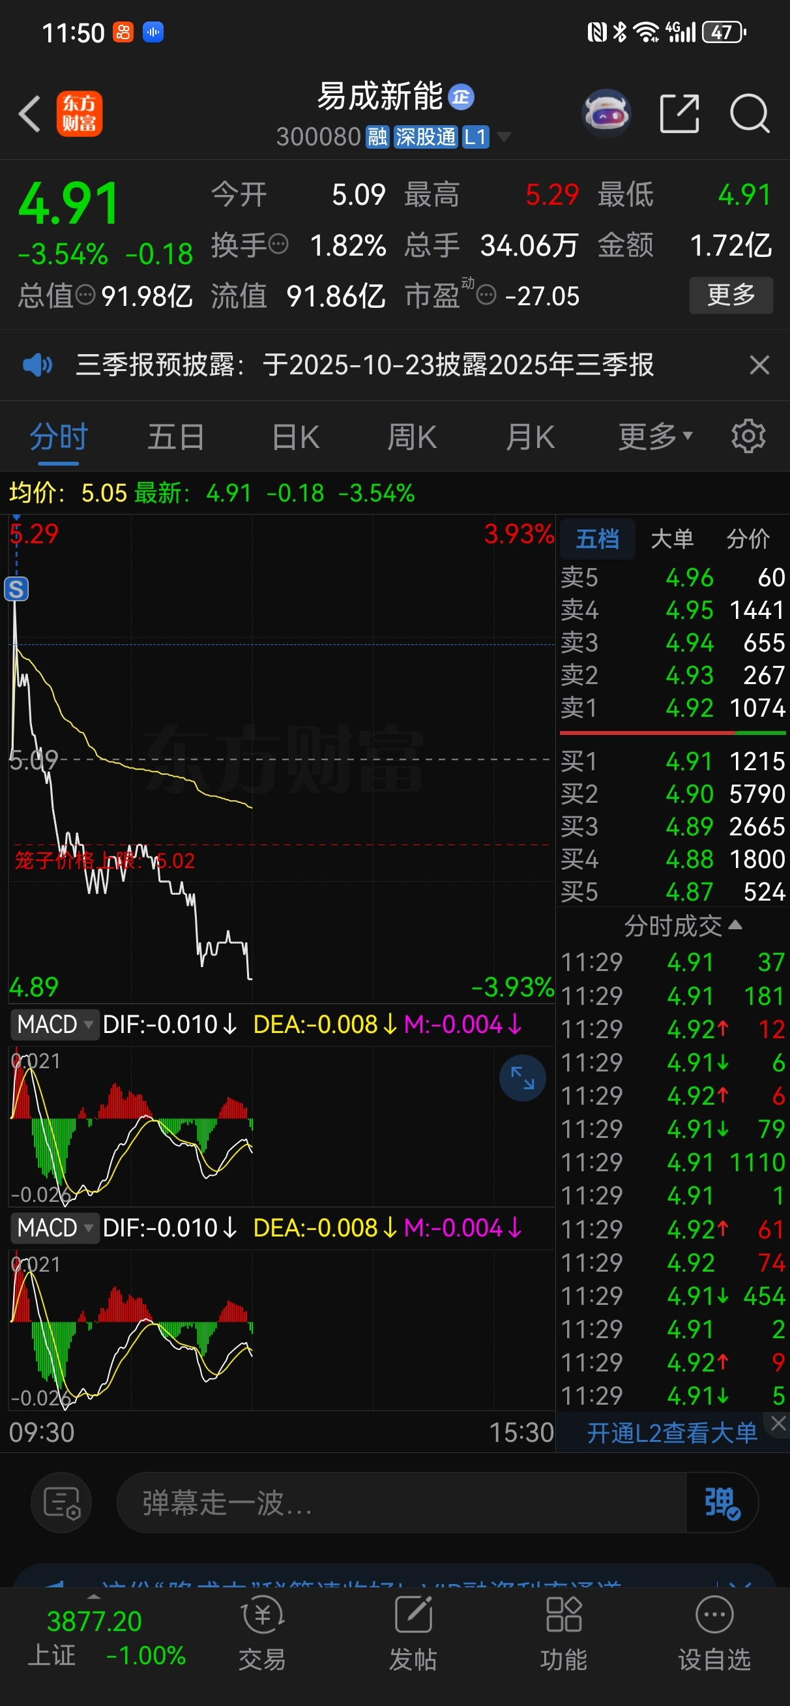Close the 开通L2 promotion banner
This screenshot has height=1706, width=790.
click(779, 1423)
